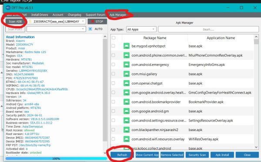Tick checkbox for com.blackpanther.ninjaarashi2
261x162 pixels.
pos(114,130)
